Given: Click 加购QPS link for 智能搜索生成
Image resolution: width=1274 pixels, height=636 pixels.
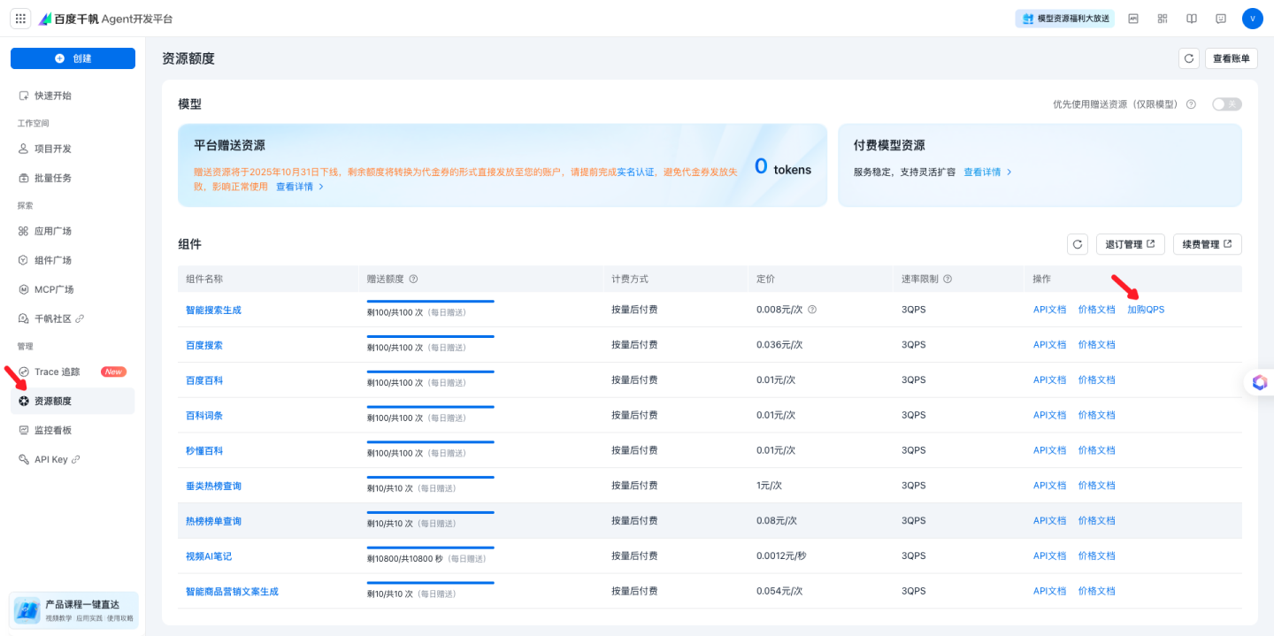Looking at the screenshot, I should coord(1146,310).
